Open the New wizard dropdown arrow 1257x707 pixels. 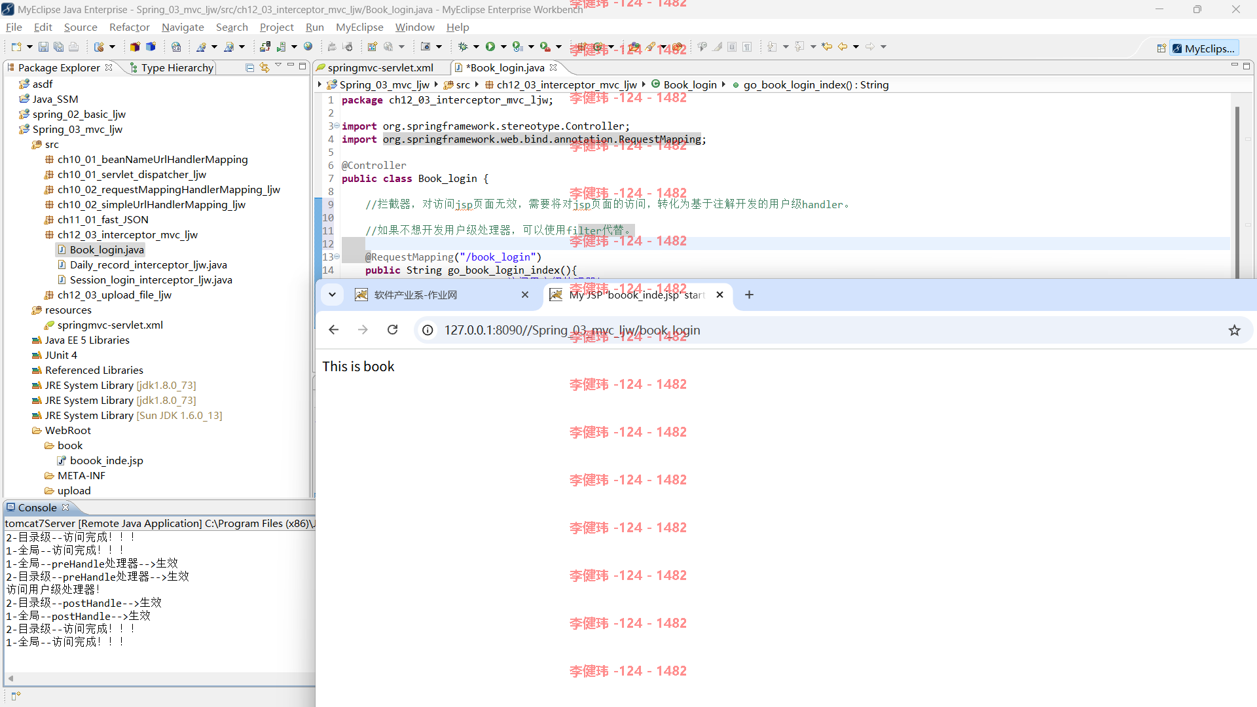(29, 46)
